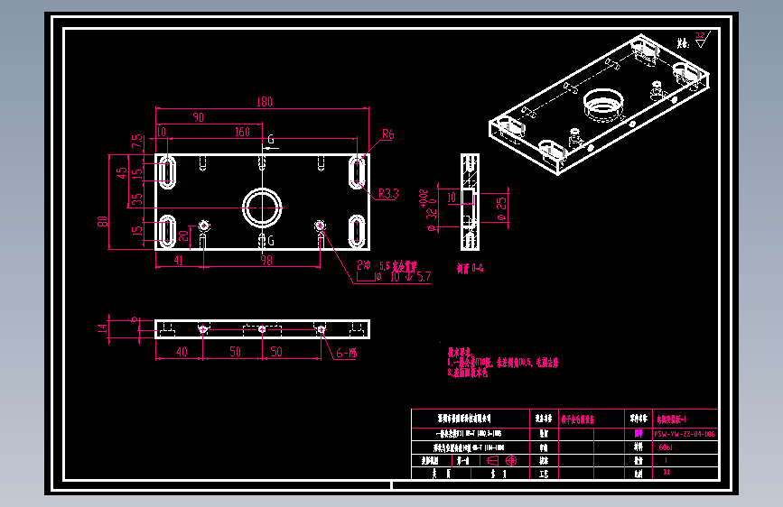Select the 80 overall height dimension
The height and width of the screenshot is (507, 783).
pos(102,221)
